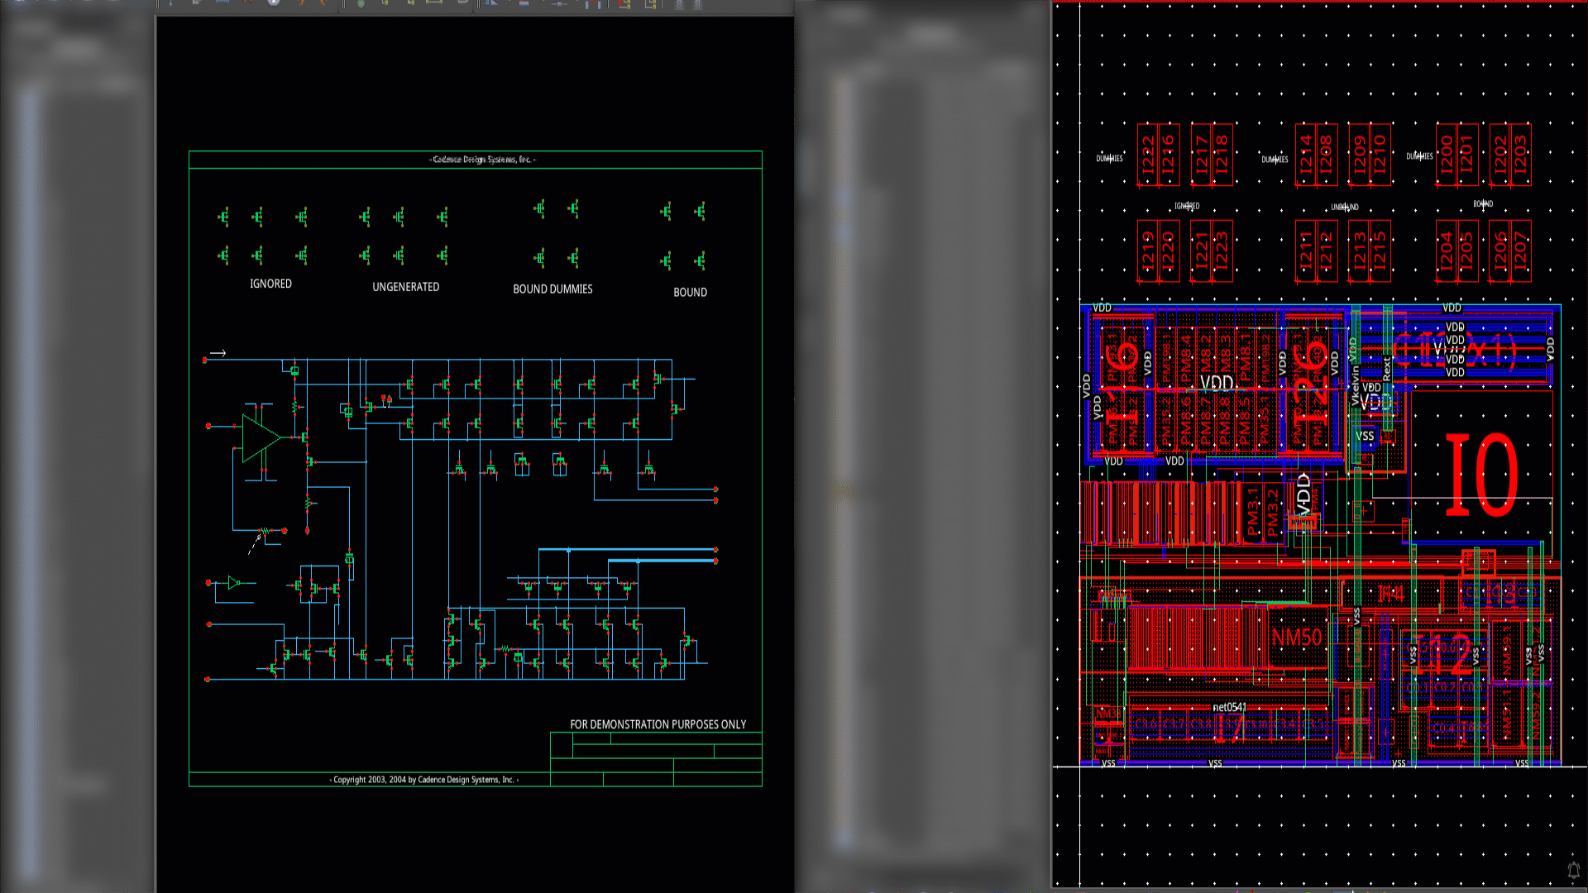Click the UNBOUND label in layout
This screenshot has height=893, width=1588.
tap(1345, 207)
